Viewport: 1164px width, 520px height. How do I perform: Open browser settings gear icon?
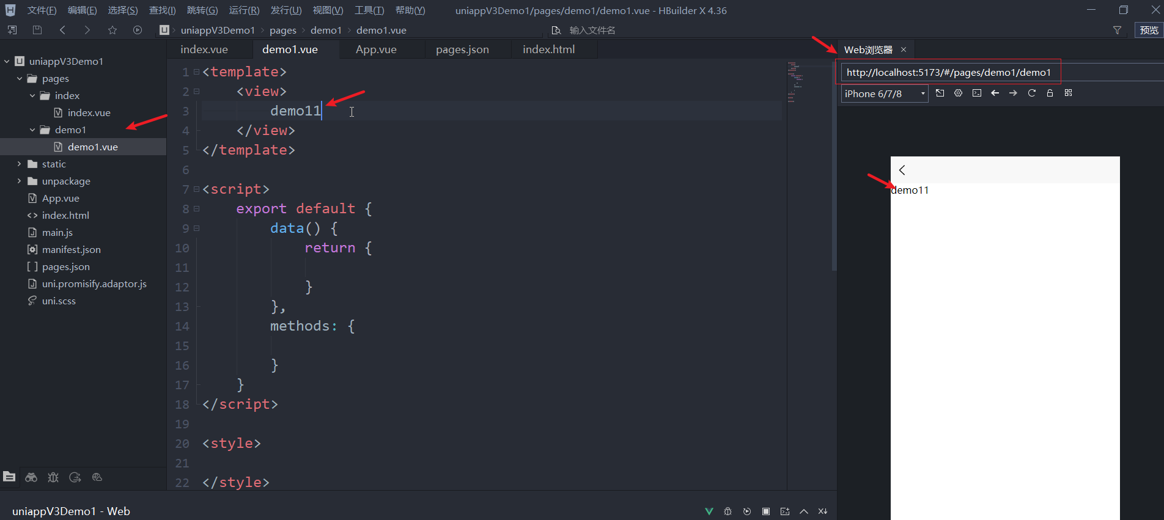point(959,93)
